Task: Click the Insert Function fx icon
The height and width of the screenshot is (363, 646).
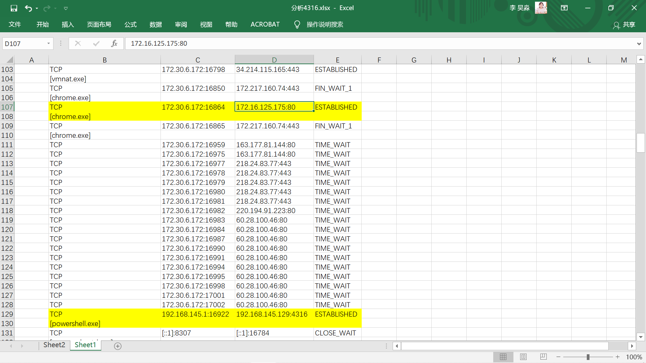Action: [x=114, y=43]
